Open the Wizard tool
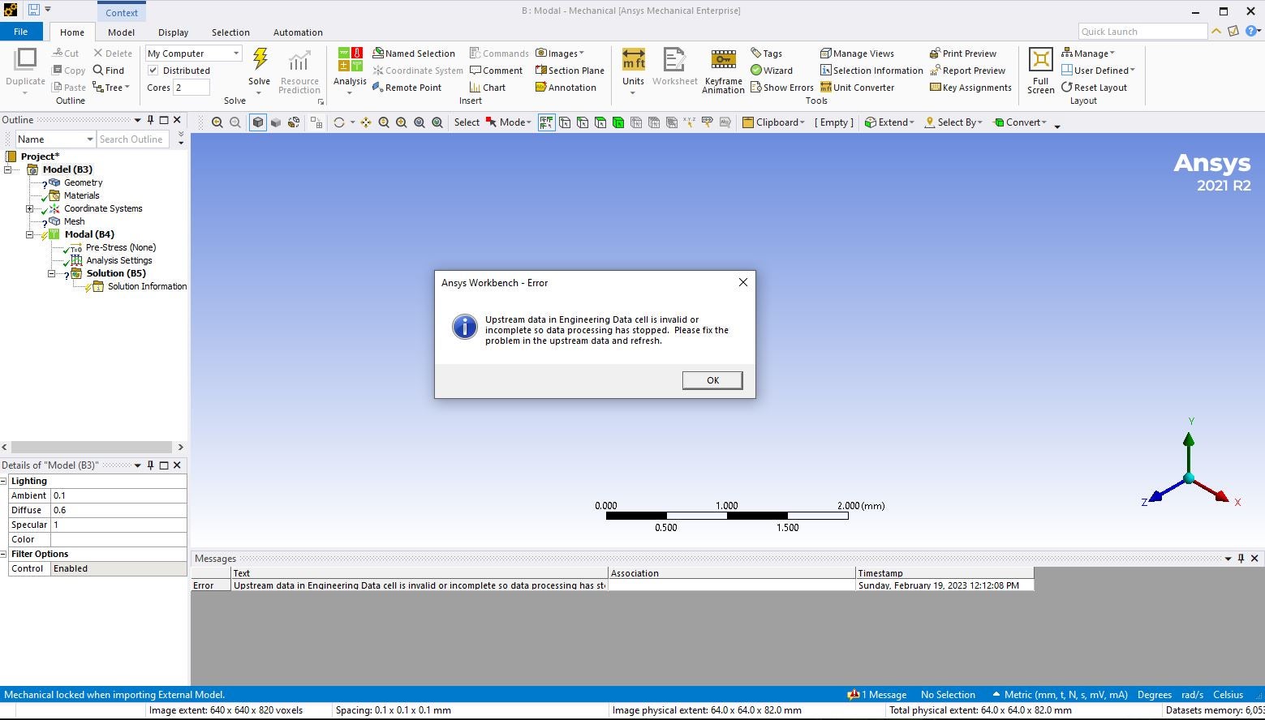This screenshot has height=720, width=1265. (x=771, y=71)
